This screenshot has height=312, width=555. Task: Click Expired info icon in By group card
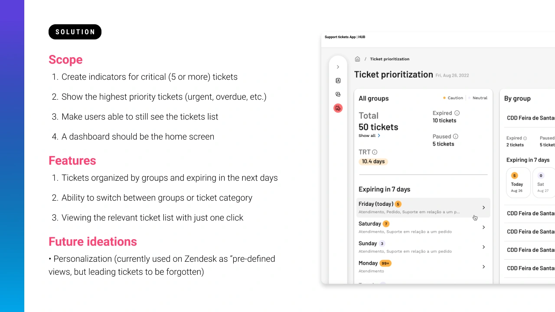point(525,138)
